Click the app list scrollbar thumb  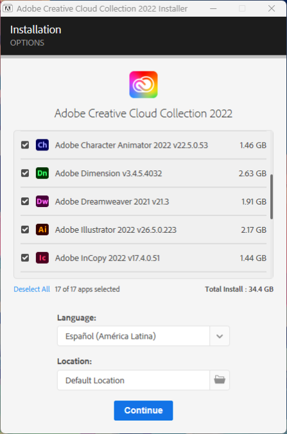[272, 197]
